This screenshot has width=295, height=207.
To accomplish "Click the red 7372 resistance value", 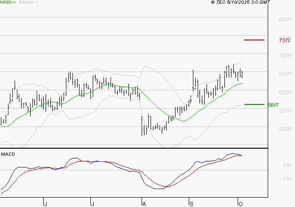I will pyautogui.click(x=285, y=40).
